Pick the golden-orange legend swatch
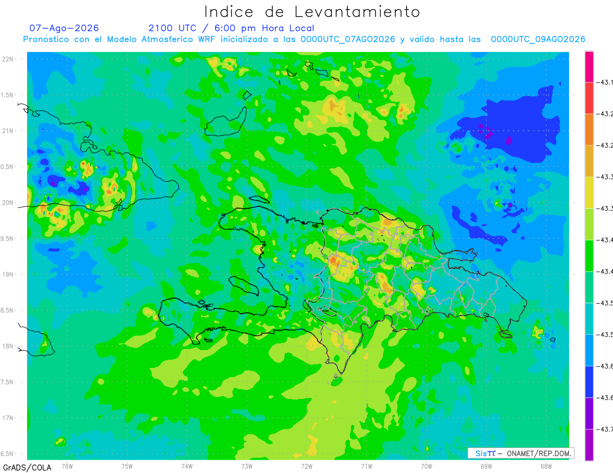This screenshot has width=613, height=473. point(589,161)
